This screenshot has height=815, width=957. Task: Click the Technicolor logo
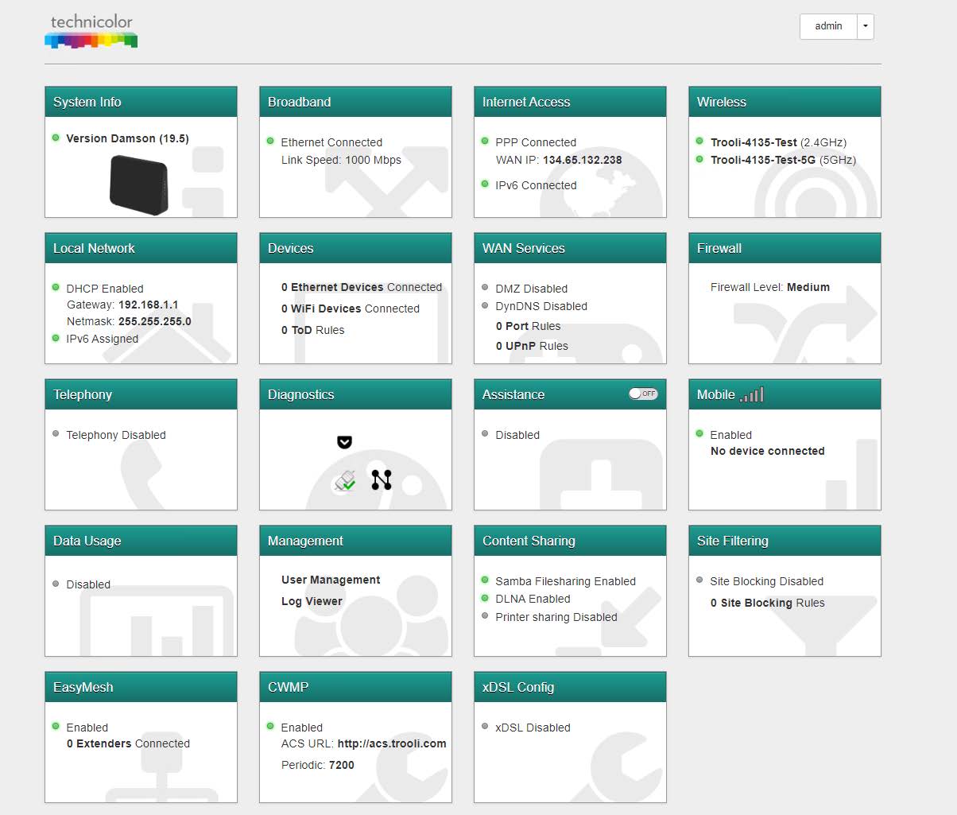coord(91,31)
